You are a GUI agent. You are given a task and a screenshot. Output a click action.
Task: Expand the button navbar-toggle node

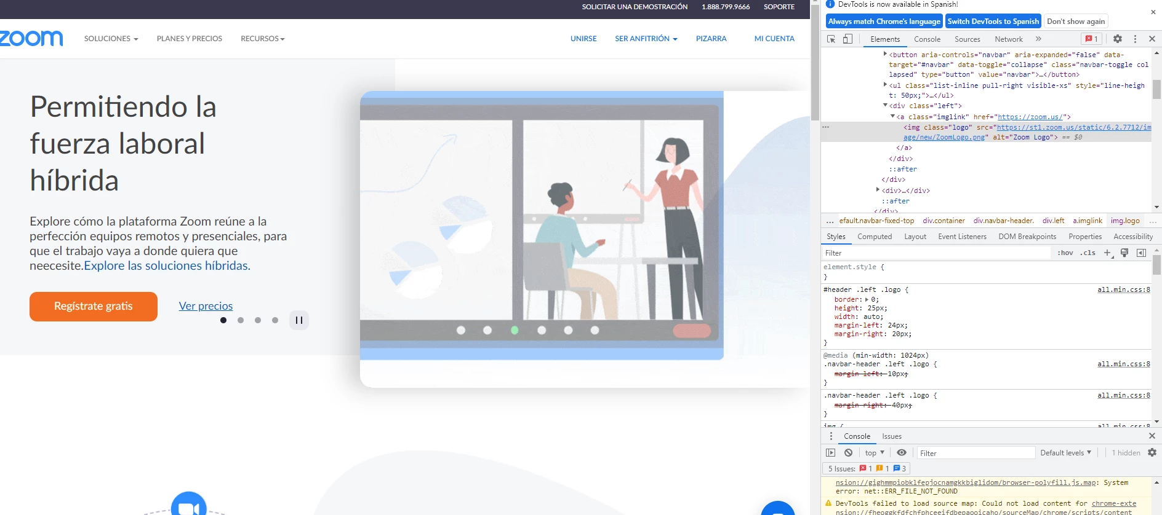886,54
